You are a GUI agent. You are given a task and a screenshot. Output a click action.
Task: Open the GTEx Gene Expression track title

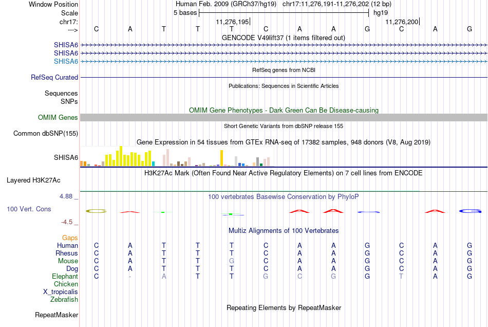(x=284, y=142)
